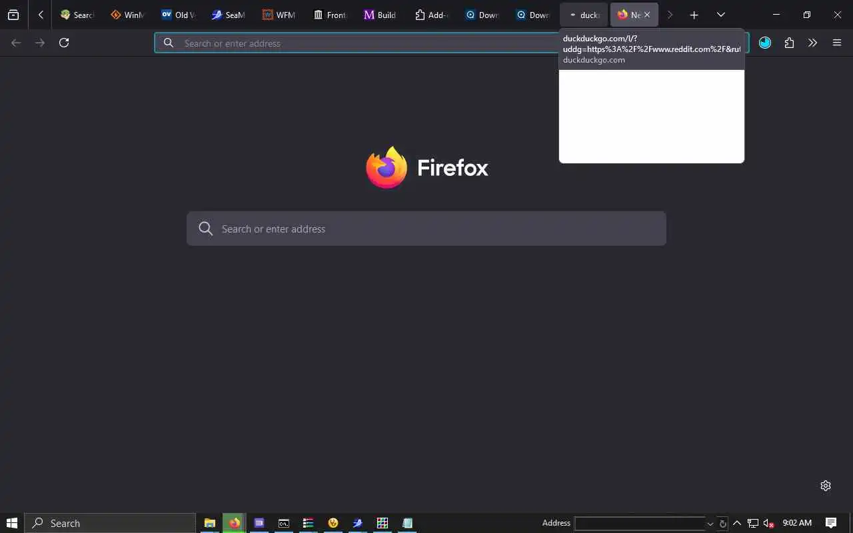Click the taskbar Address toolbar field
This screenshot has width=853, height=533.
(640, 524)
